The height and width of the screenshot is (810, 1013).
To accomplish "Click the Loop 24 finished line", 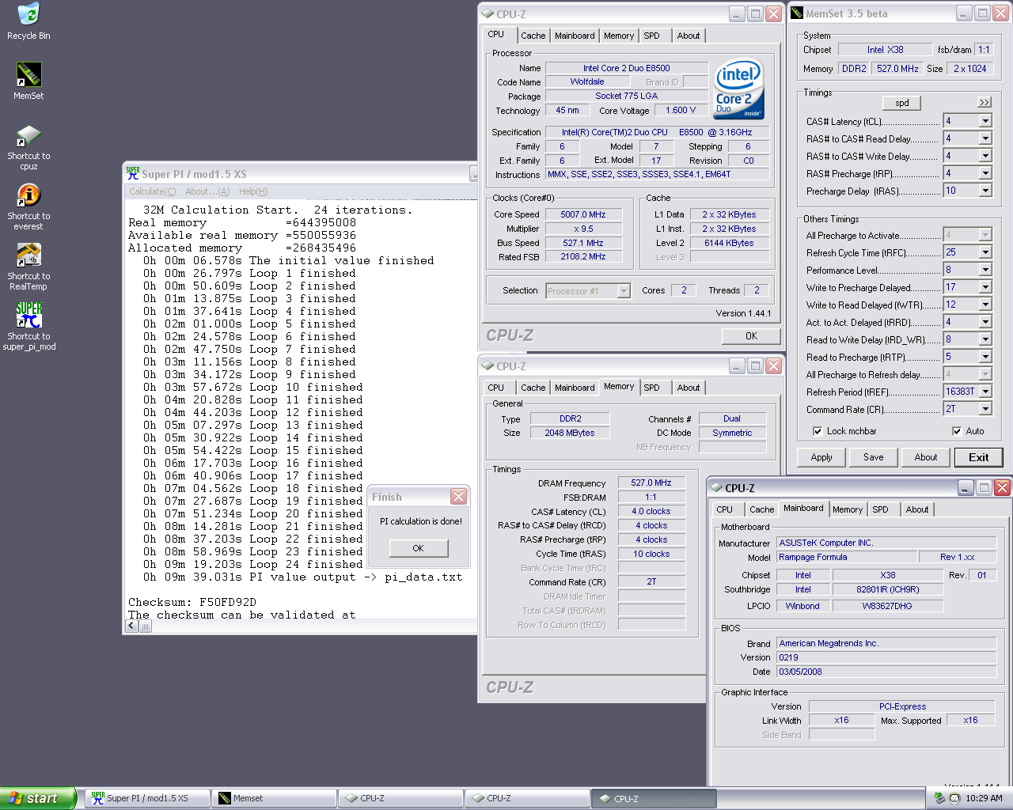I will [x=253, y=564].
